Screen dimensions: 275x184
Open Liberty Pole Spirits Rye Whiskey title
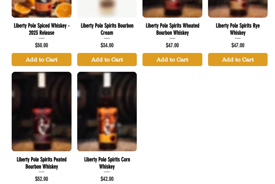pos(238,29)
